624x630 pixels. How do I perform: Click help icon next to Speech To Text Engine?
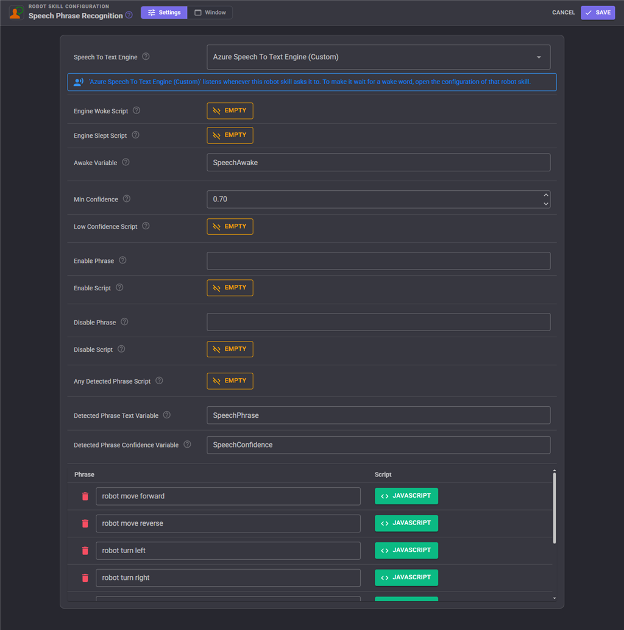pyautogui.click(x=146, y=57)
